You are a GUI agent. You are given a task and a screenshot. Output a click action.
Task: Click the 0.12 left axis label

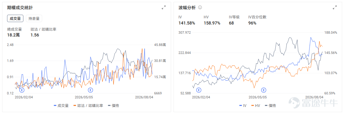pos(10,93)
